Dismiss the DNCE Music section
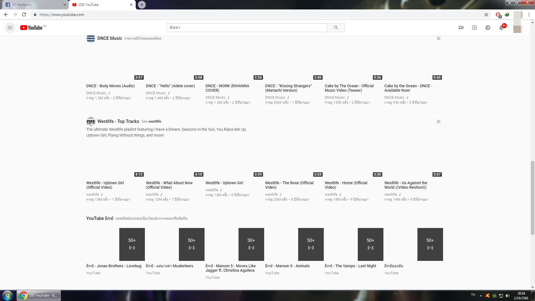Screen dimensions: 535x301 click(439, 38)
